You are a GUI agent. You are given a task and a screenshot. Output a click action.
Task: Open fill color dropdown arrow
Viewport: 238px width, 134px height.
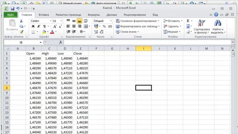(x=48, y=32)
